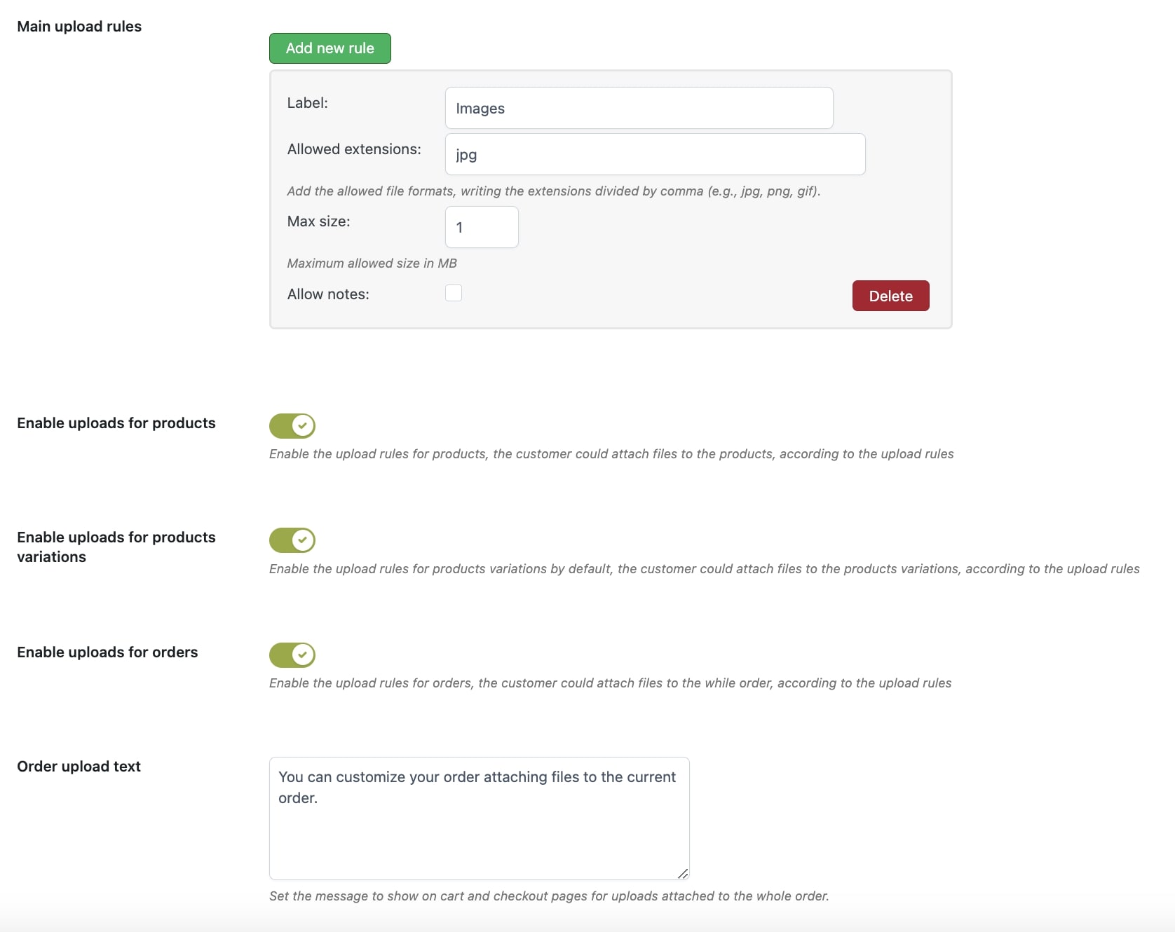Click the Enable uploads for products label
Image resolution: width=1175 pixels, height=932 pixels.
116,423
